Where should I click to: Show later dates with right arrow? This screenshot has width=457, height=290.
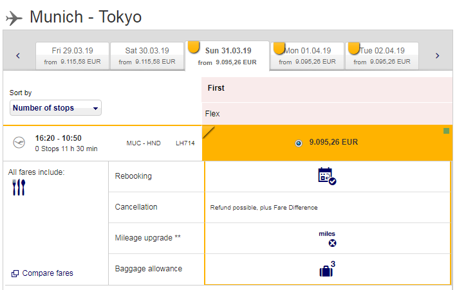[437, 56]
